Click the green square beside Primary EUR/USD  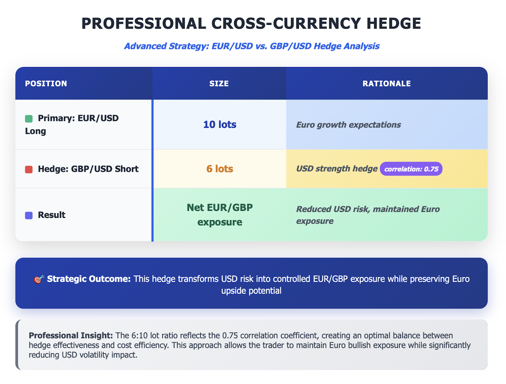[x=29, y=119]
